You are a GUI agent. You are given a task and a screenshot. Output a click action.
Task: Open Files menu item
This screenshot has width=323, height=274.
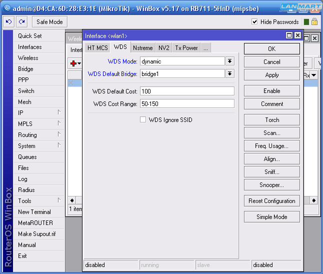coord(38,168)
